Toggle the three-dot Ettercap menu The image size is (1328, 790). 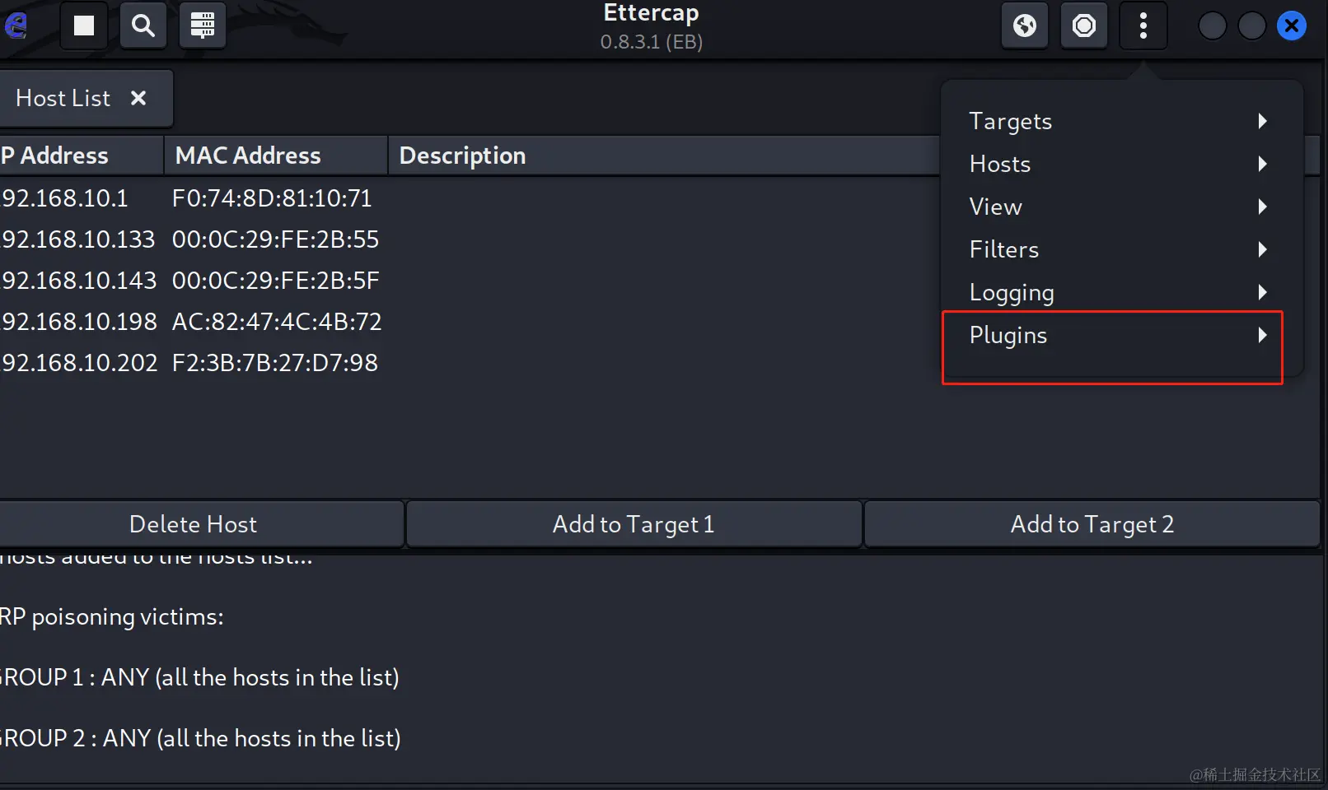pos(1143,26)
